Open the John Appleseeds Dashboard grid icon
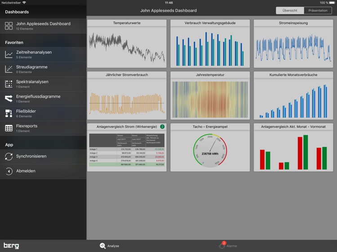This screenshot has height=252, width=337. 9,26
